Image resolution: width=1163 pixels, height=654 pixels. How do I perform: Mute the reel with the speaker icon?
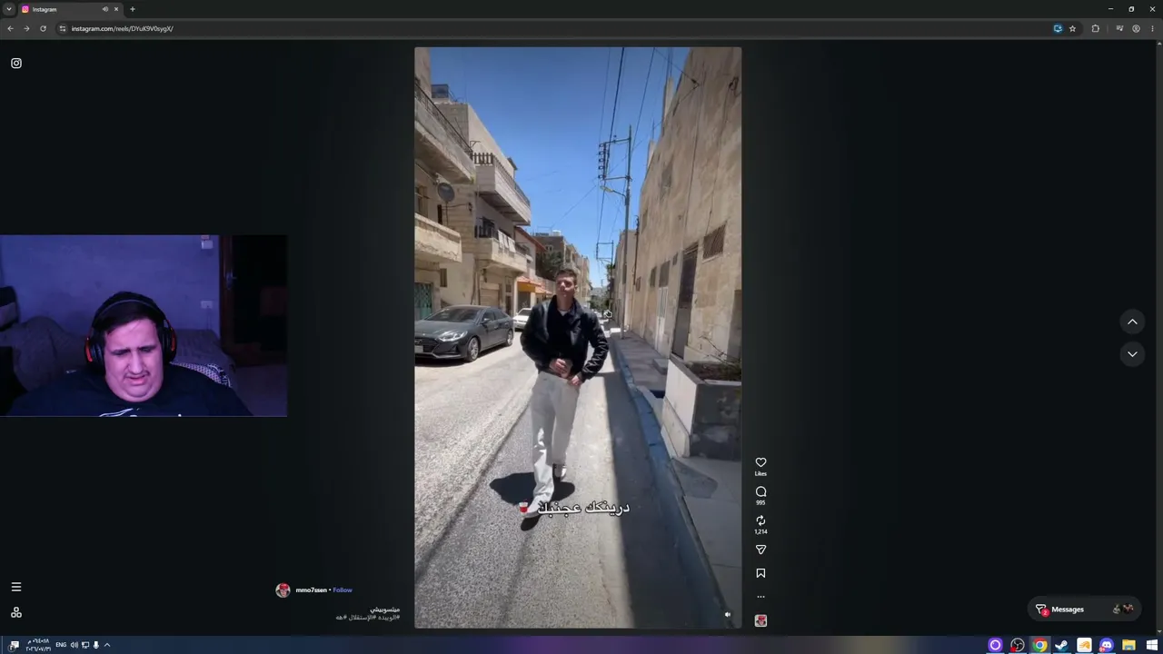point(727,614)
